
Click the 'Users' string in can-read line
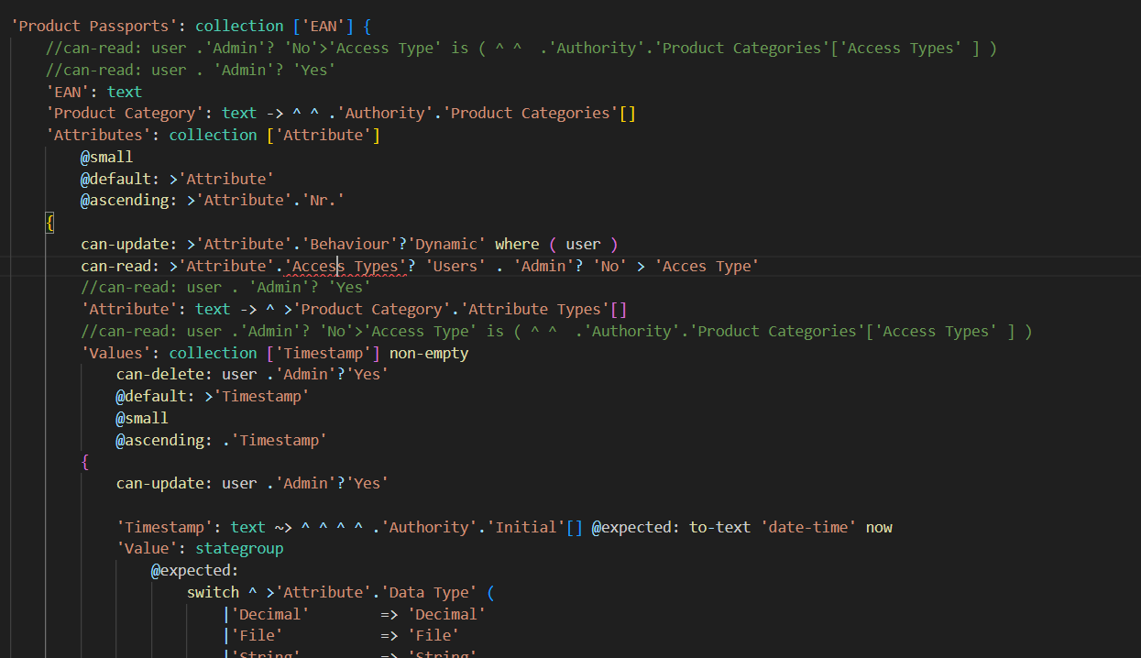(455, 266)
